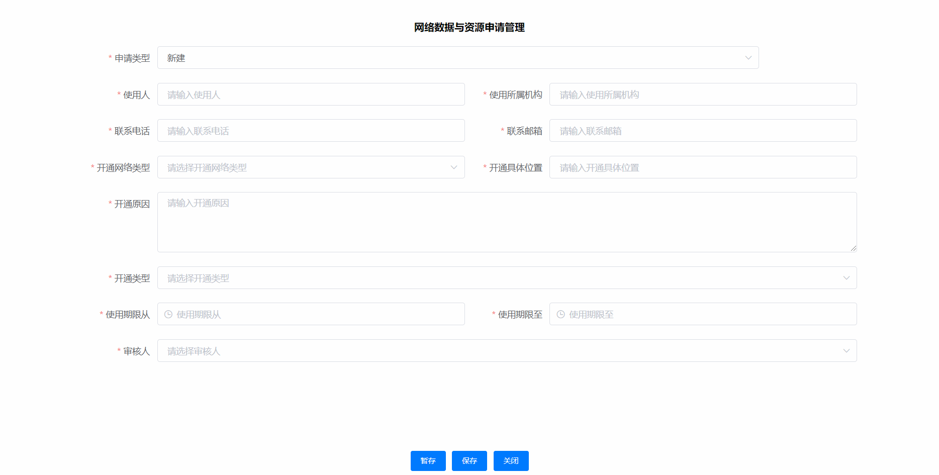
Task: Open the 使用期限从 date picker field
Action: tap(311, 314)
